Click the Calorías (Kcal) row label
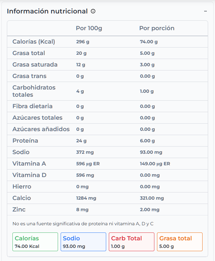 (34, 42)
